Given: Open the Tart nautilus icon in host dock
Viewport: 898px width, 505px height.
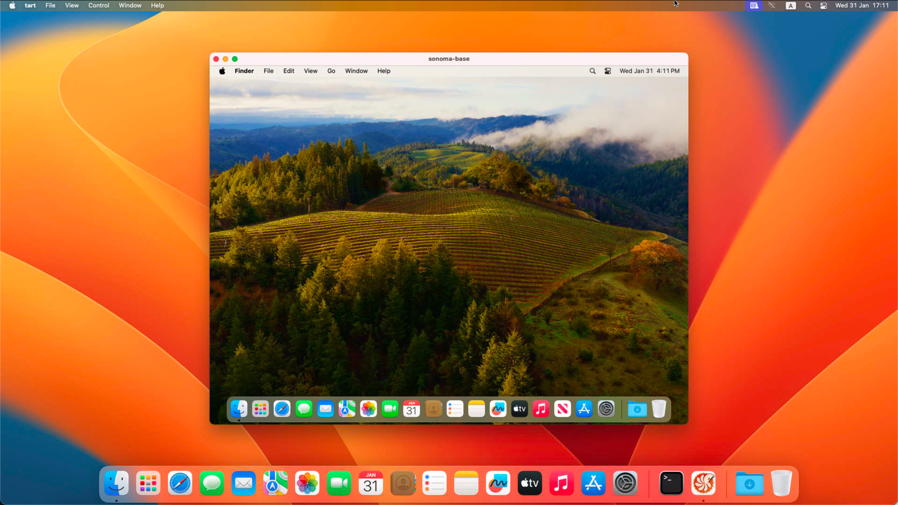Looking at the screenshot, I should (x=704, y=483).
